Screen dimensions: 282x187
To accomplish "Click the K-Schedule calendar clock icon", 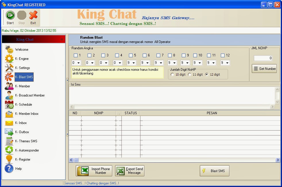I will click(9, 104).
